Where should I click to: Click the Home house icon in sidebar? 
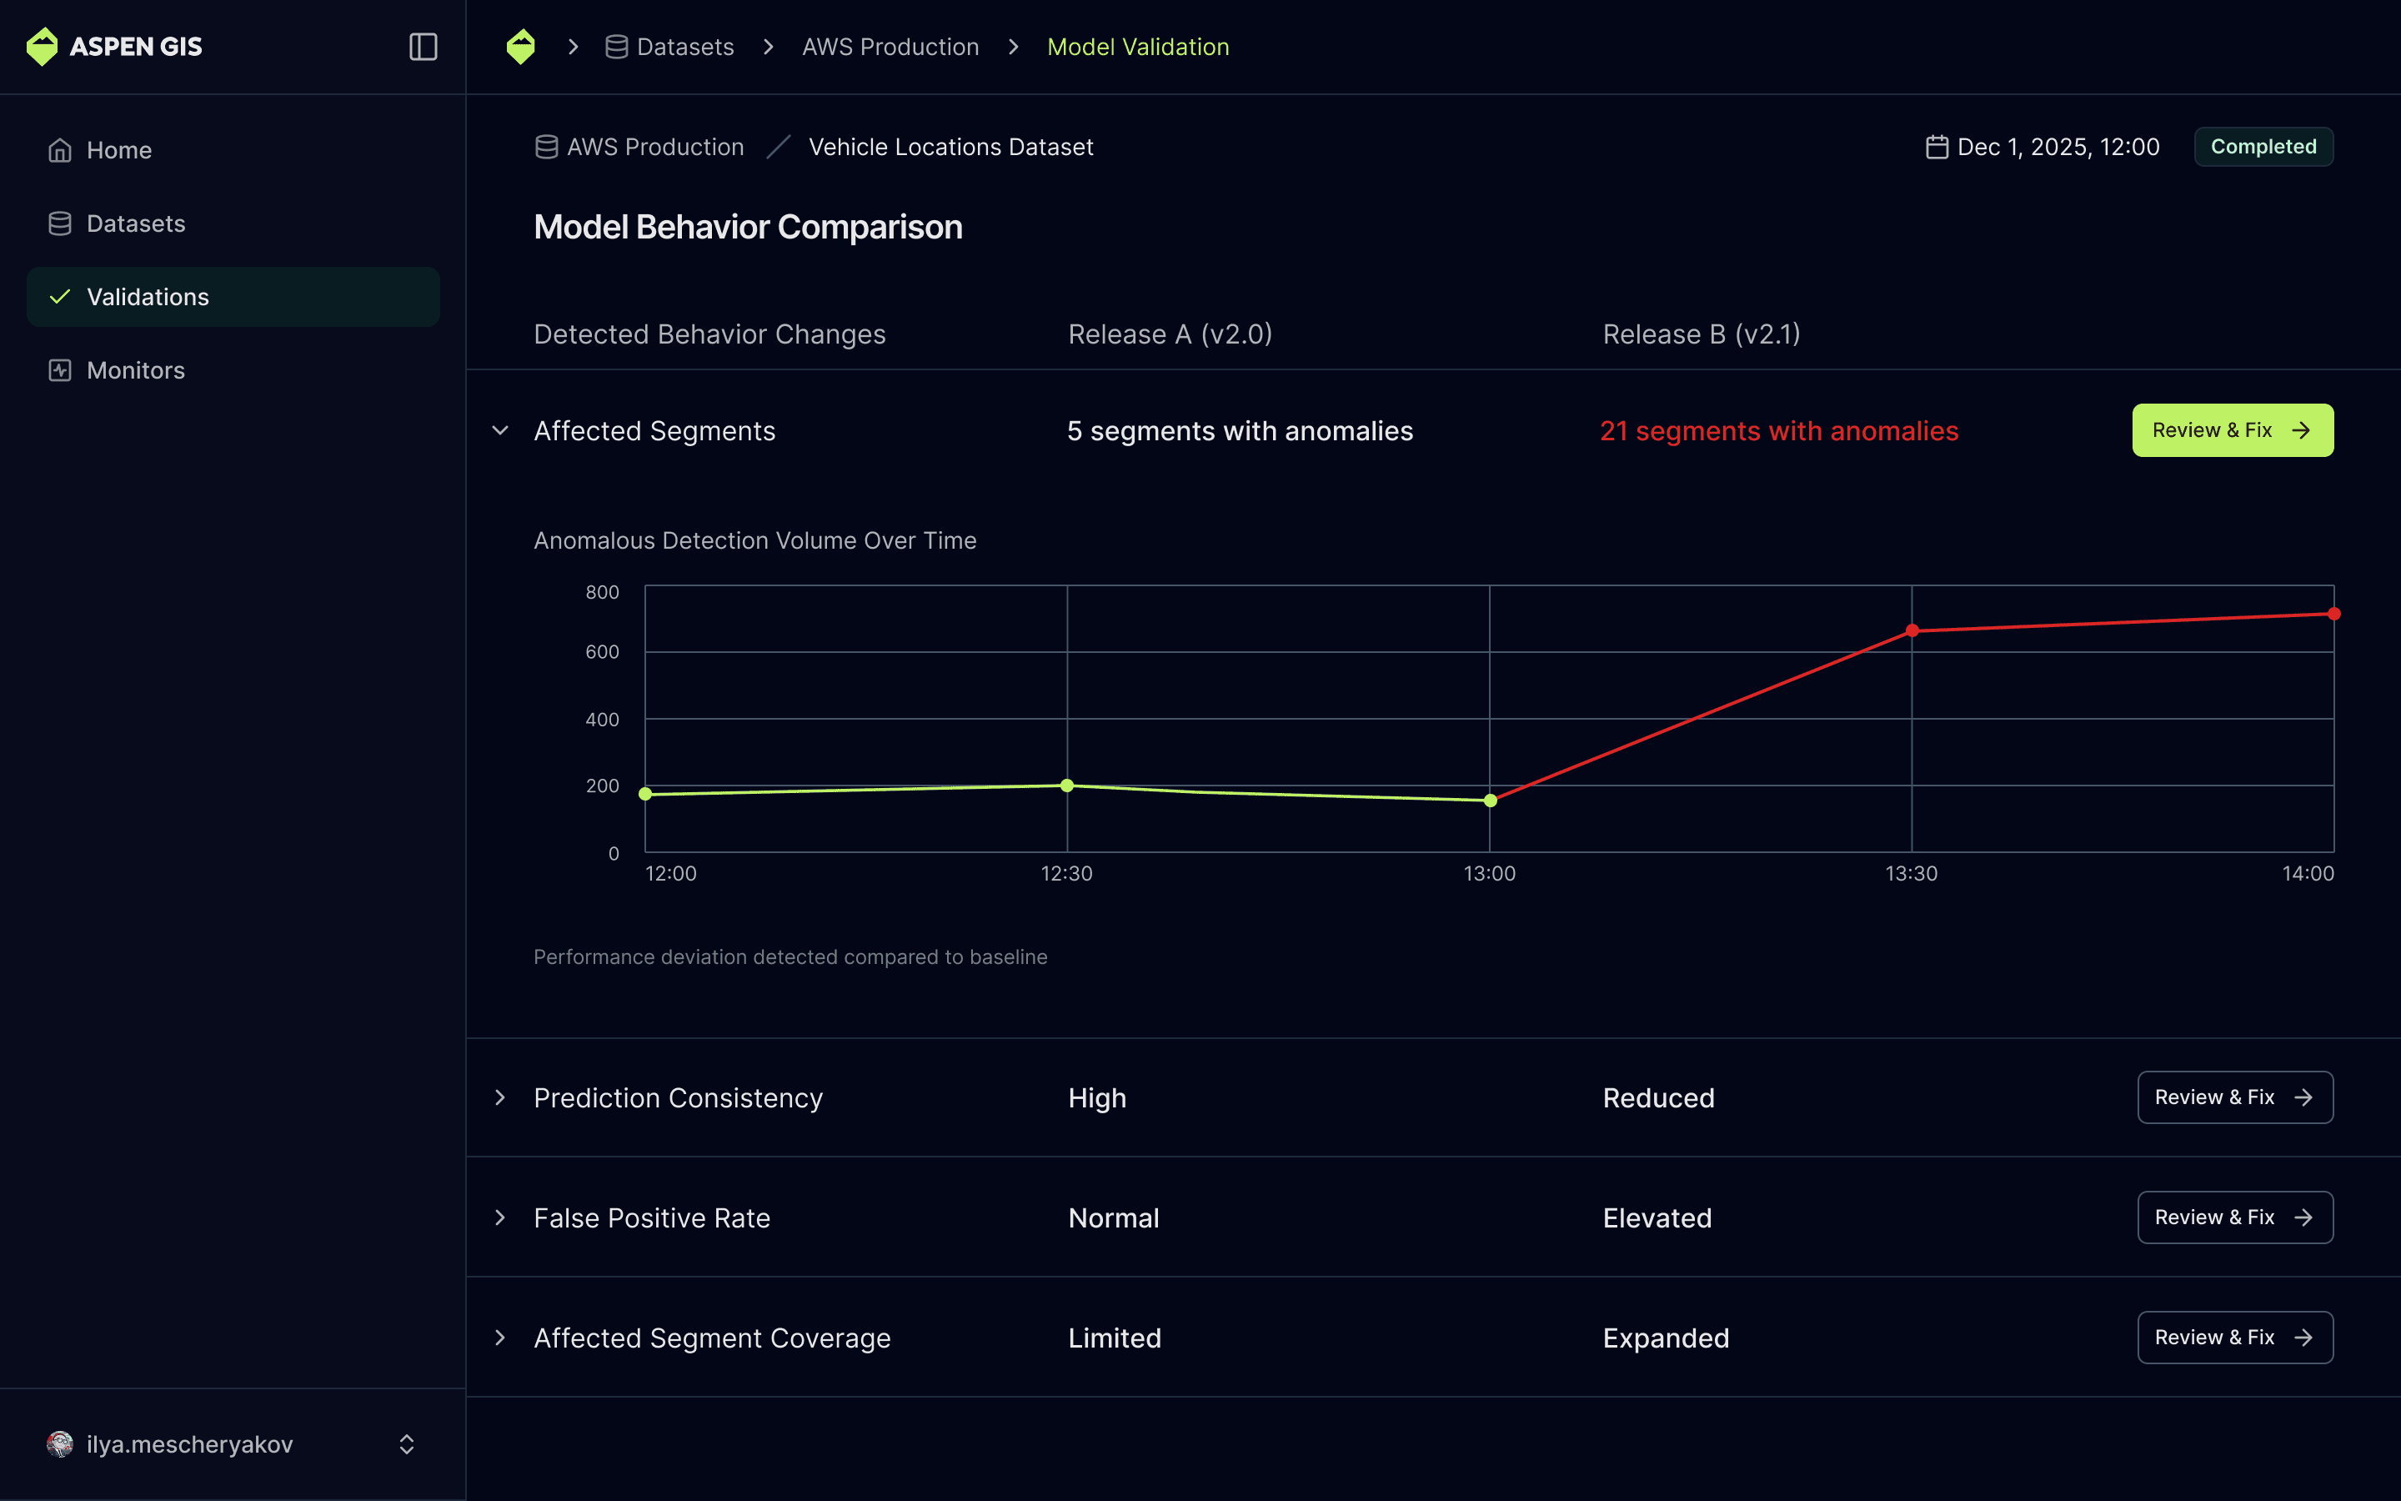pos(59,150)
